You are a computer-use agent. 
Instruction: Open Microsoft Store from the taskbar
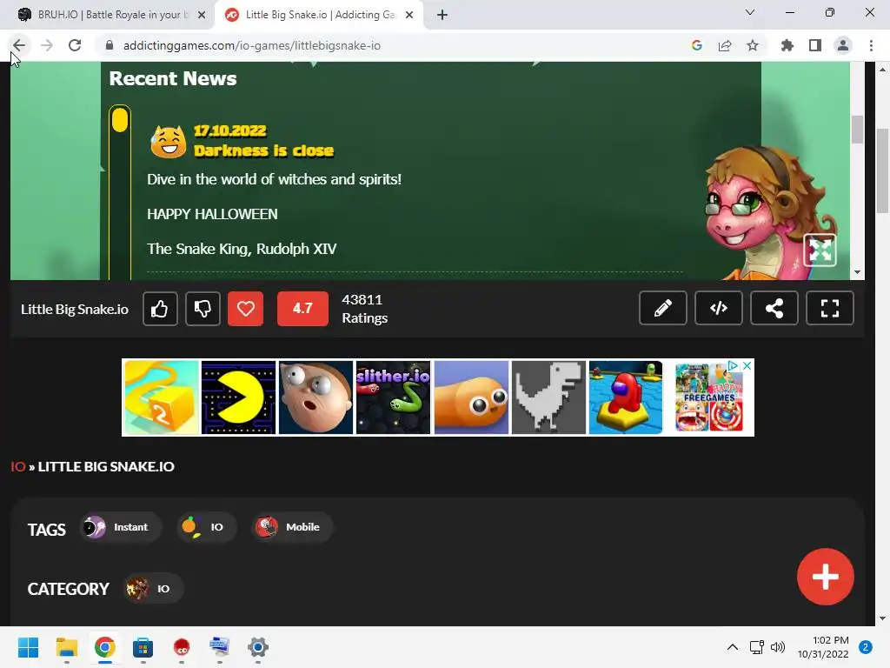143,647
